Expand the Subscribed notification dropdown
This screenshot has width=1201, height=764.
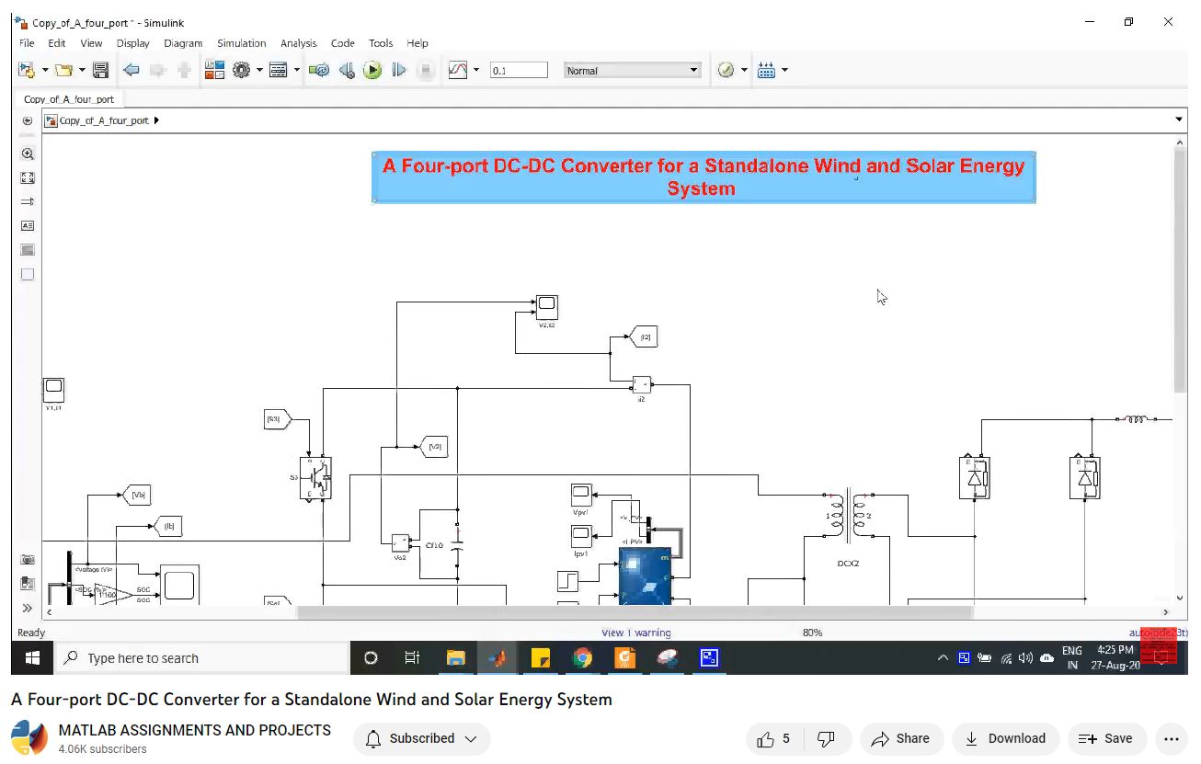[x=421, y=738]
